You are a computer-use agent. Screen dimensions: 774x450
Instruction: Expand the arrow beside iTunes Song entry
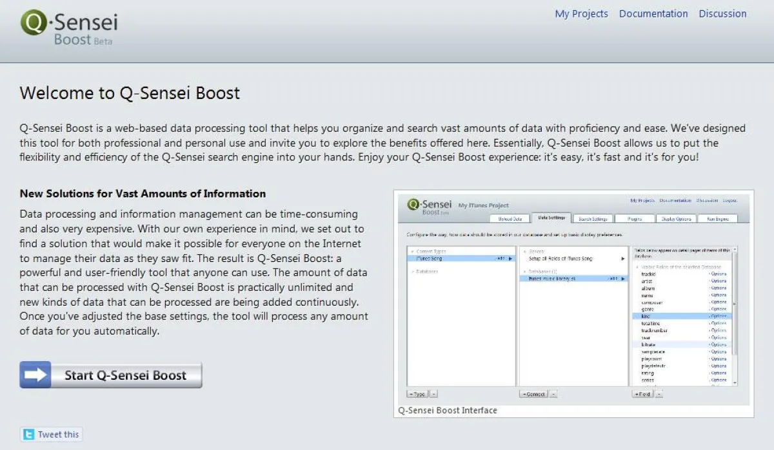511,258
